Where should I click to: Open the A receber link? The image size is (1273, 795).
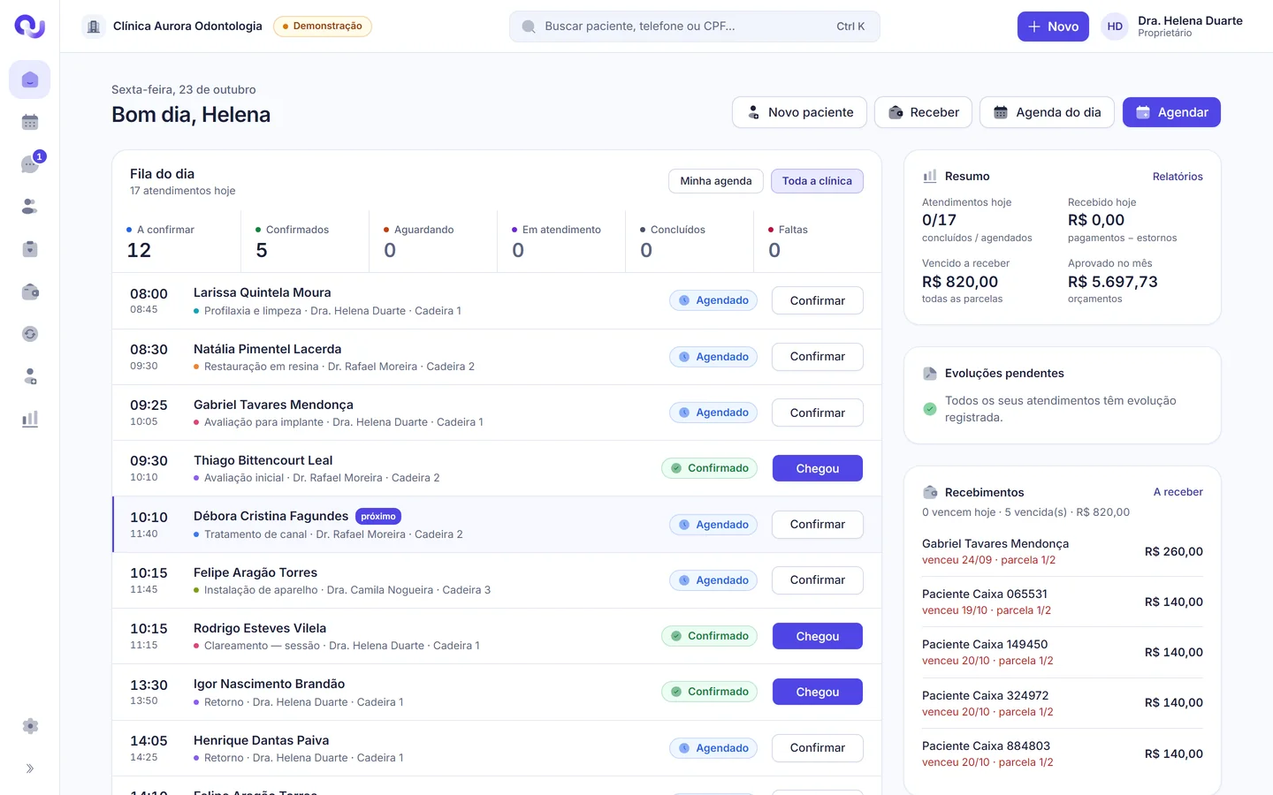coord(1178,492)
